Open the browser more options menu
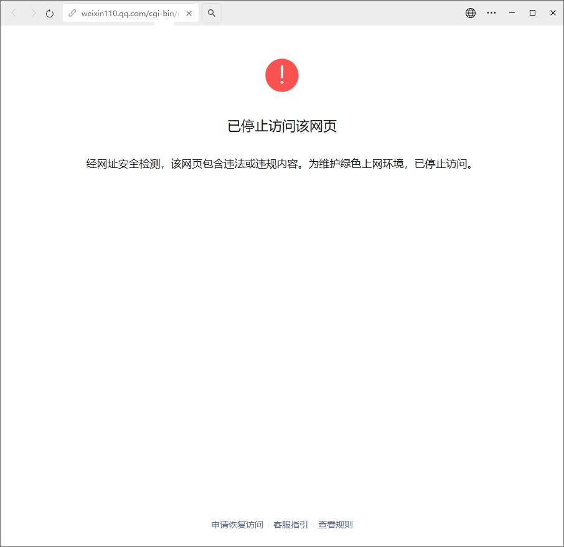This screenshot has height=547, width=564. pyautogui.click(x=491, y=12)
